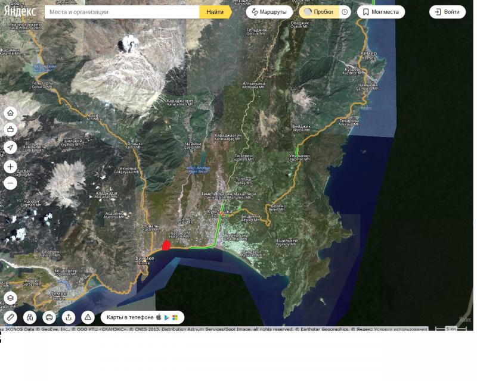
Task: Open the map layers switcher
Action: pyautogui.click(x=10, y=298)
